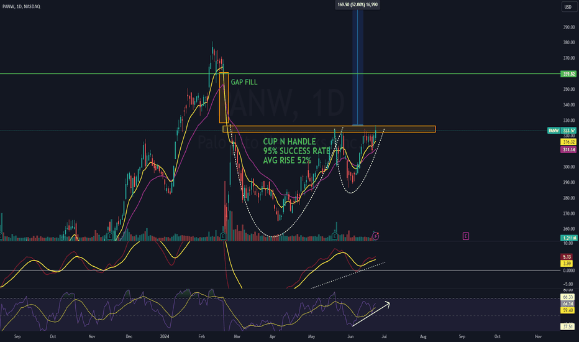Click the 390.00 price axis label
The width and height of the screenshot is (579, 342).
(568, 27)
